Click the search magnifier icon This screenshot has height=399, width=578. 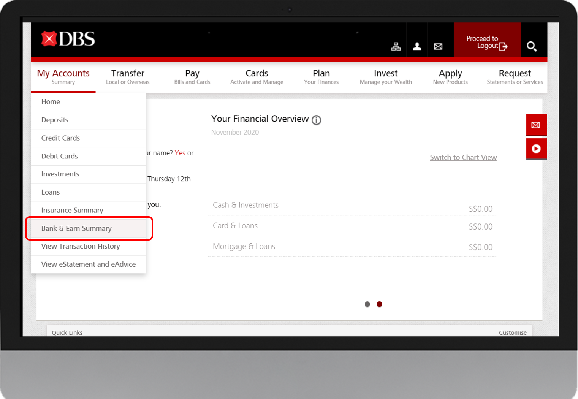532,46
